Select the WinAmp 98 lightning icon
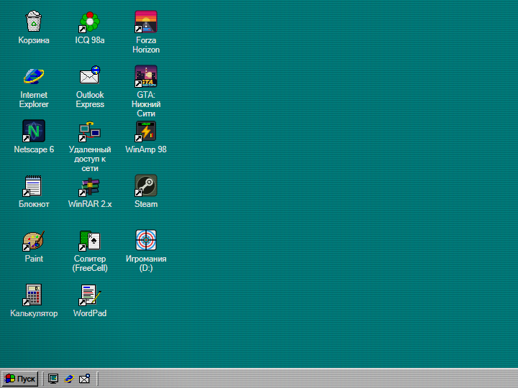Image resolution: width=518 pixels, height=388 pixels. [x=145, y=131]
